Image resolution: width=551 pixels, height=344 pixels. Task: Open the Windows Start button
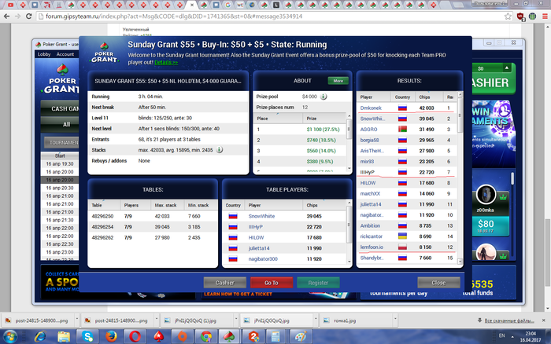point(10,337)
